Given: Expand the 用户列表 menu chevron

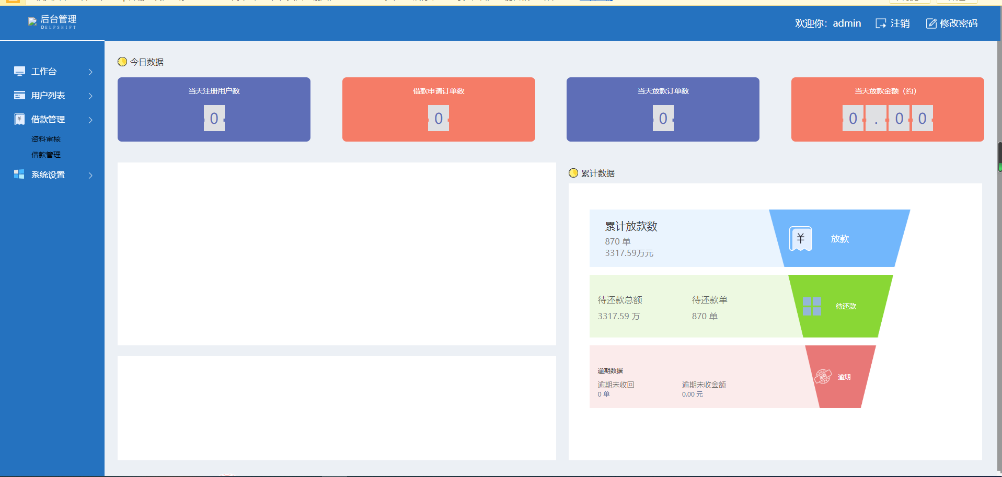Looking at the screenshot, I should [x=90, y=96].
